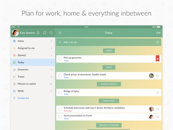Click the Add a to-do field

point(109,42)
